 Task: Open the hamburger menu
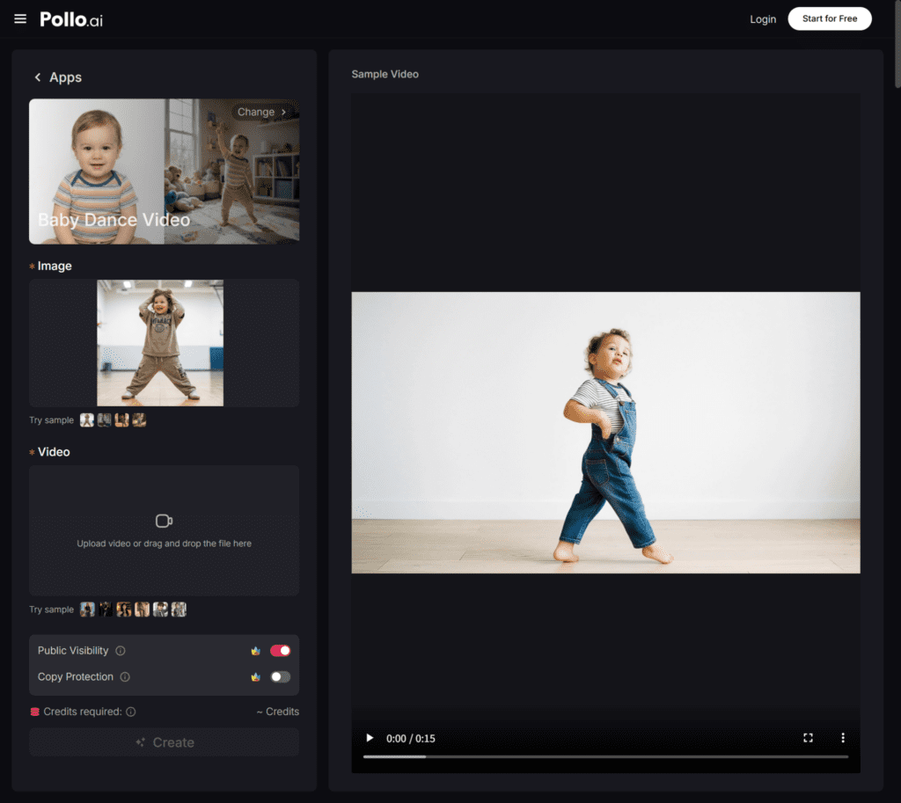click(20, 19)
